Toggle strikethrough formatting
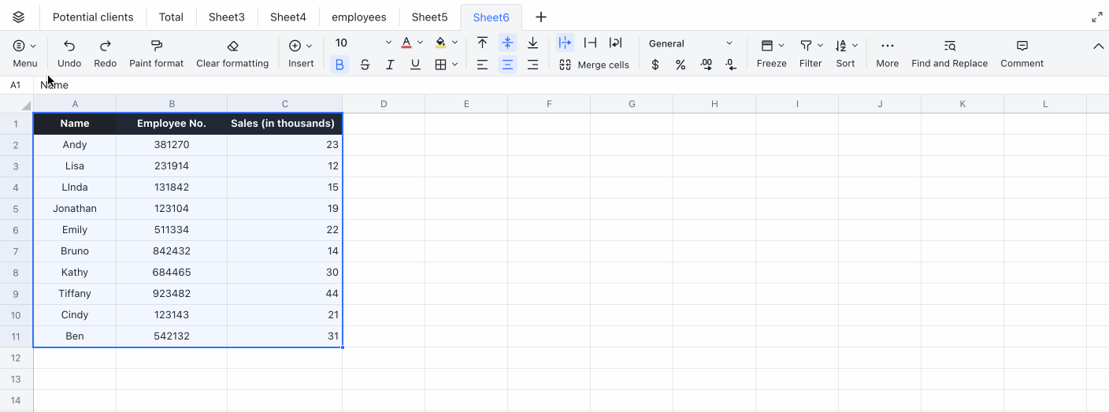Screen dimensions: 1109x412 tap(365, 65)
